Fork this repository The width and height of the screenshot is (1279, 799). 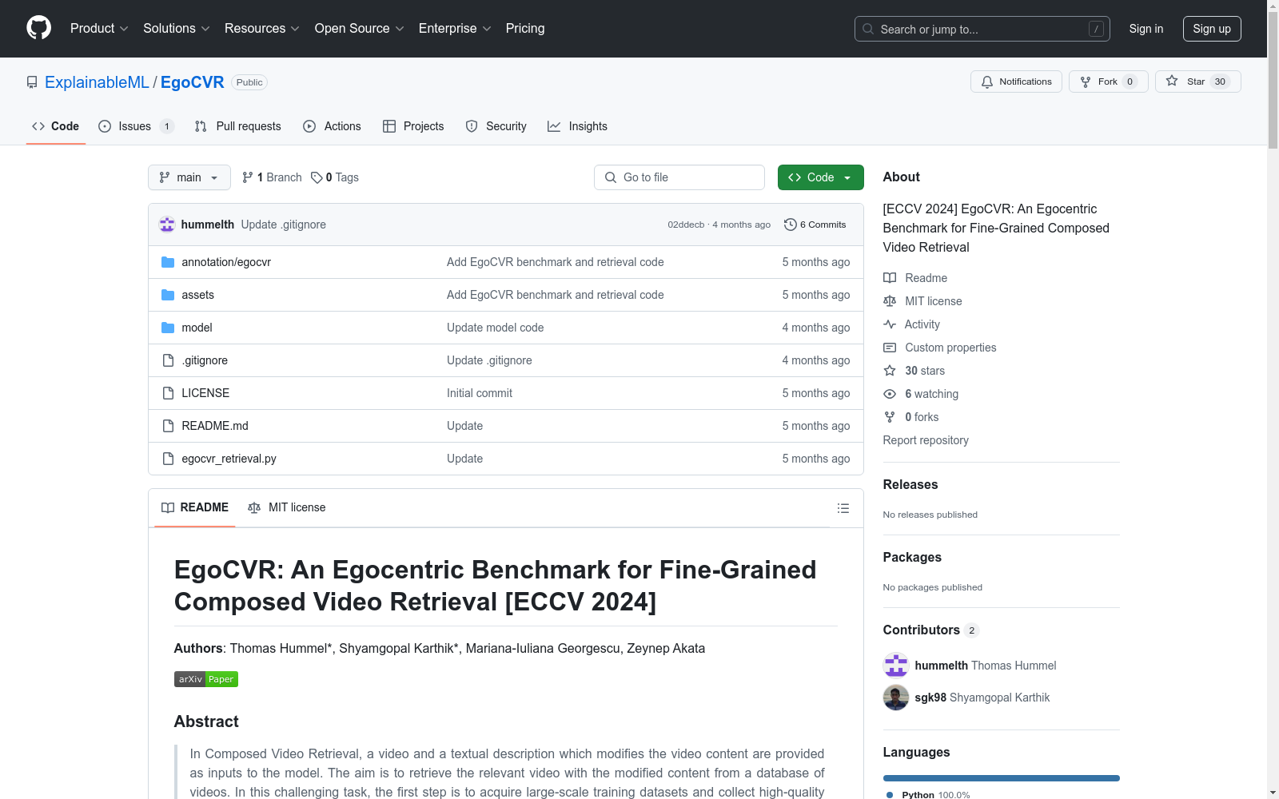coord(1108,81)
